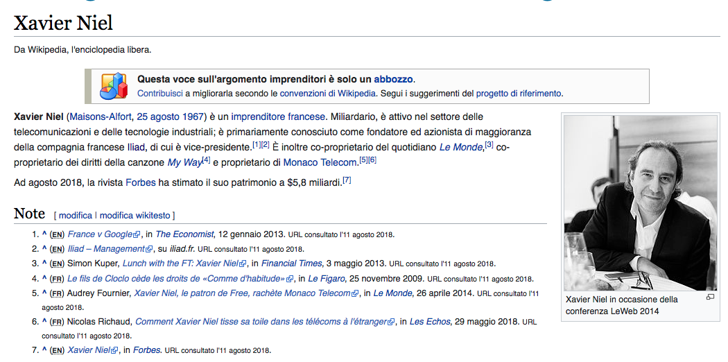Image resolution: width=728 pixels, height=362 pixels.
Task: Click the Forbes link in patrimonio sentence
Action: pyautogui.click(x=140, y=183)
